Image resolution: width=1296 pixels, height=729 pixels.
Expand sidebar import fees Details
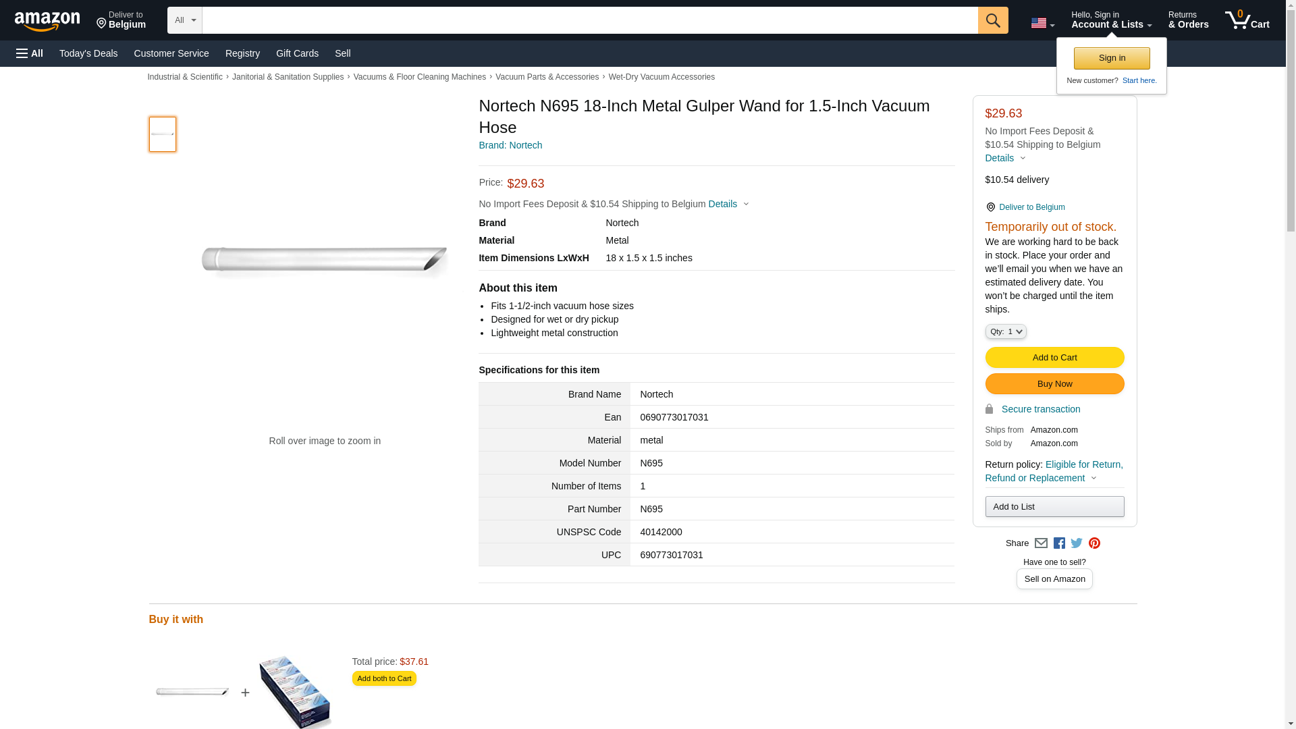click(1004, 158)
